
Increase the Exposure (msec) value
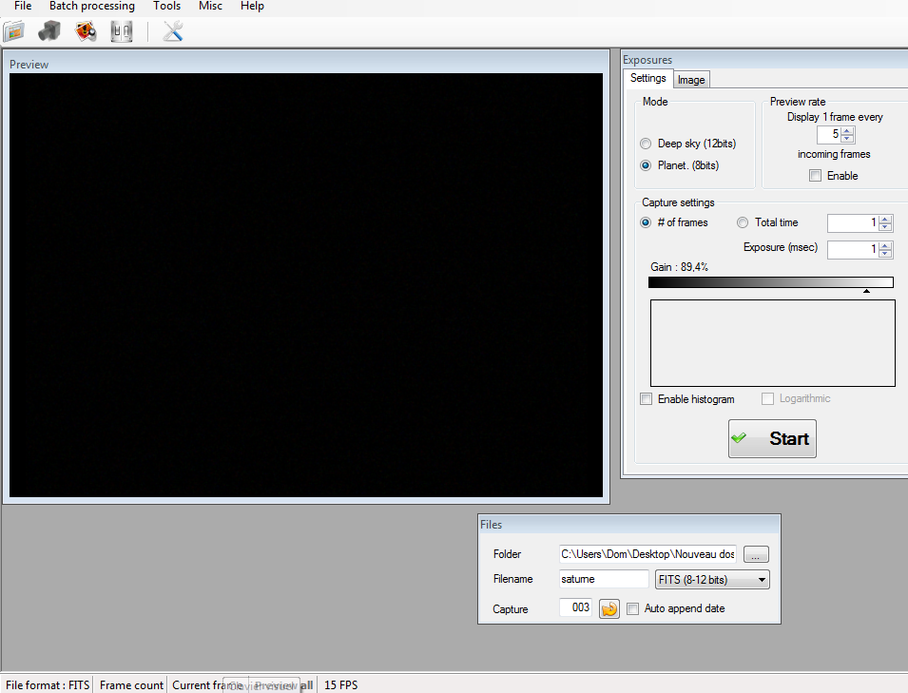(x=885, y=246)
